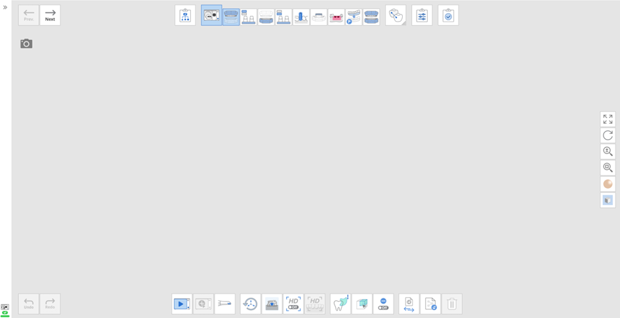Screen dimensions: 620x318
Task: Open the model color sphere swatch
Action: (608, 184)
